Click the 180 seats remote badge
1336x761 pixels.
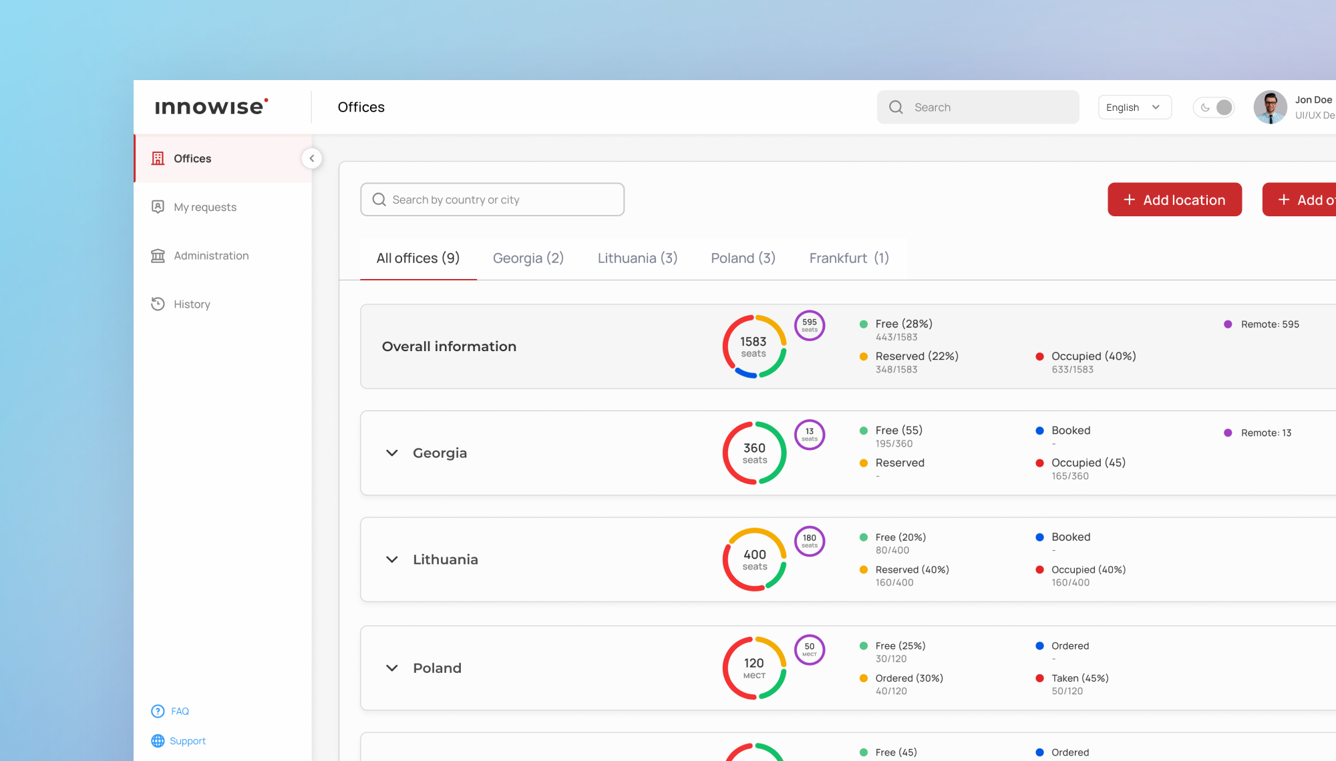click(x=810, y=541)
